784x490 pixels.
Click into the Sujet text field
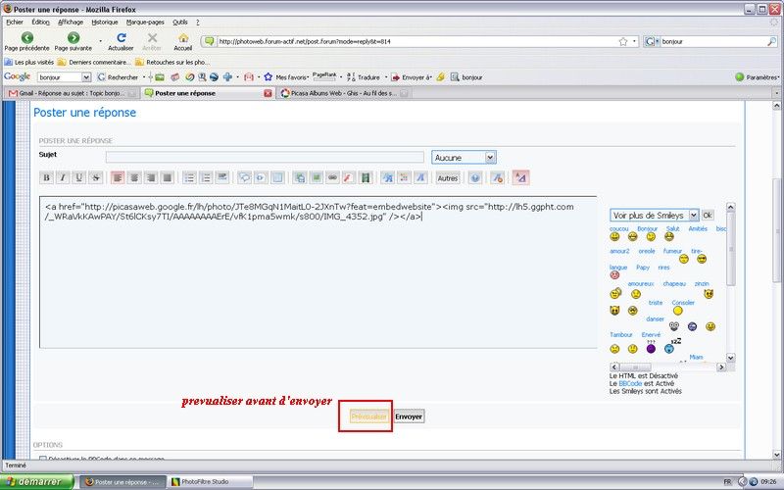tap(265, 157)
